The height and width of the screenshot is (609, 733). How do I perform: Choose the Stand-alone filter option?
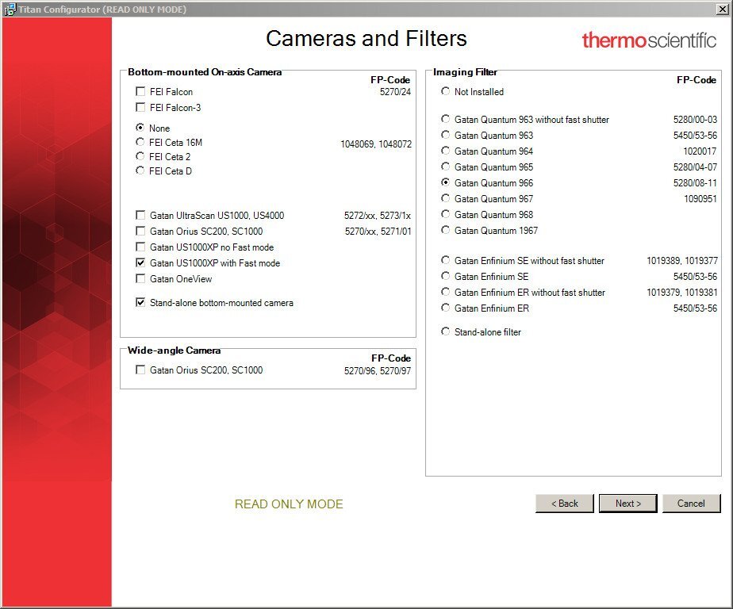pyautogui.click(x=445, y=331)
